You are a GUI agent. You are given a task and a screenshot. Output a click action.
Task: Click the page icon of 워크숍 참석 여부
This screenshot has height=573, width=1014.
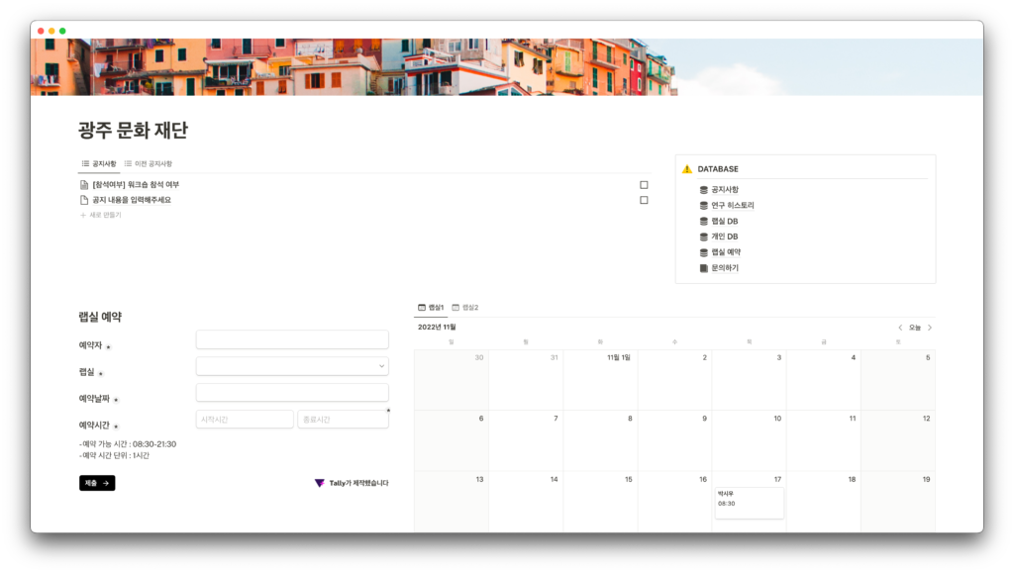[84, 185]
